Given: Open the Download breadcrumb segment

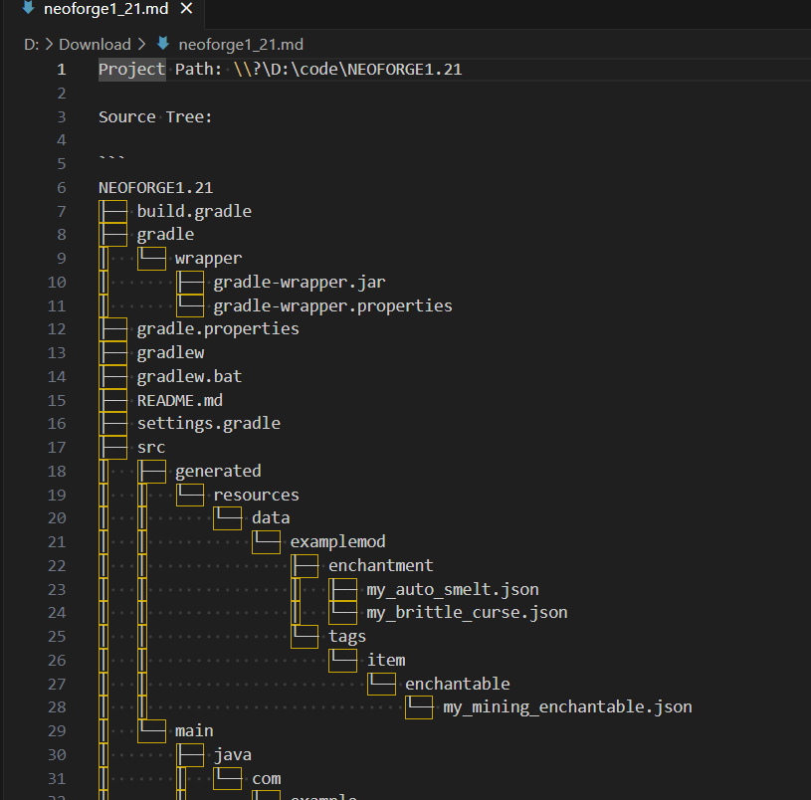Looking at the screenshot, I should [x=95, y=45].
